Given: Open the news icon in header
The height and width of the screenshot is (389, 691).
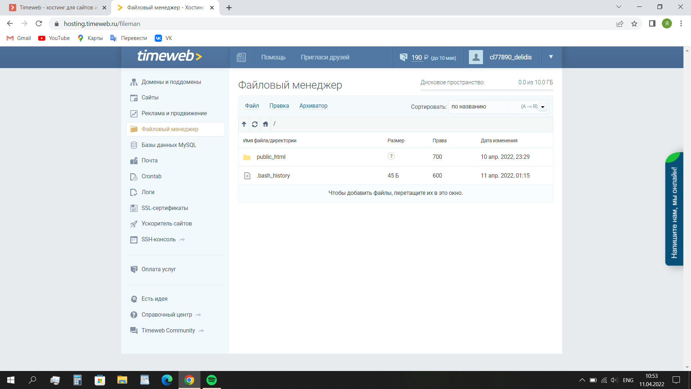Looking at the screenshot, I should point(241,57).
